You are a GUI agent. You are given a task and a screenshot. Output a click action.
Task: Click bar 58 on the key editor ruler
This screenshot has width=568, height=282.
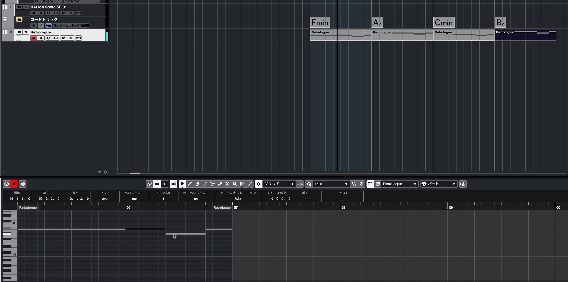point(343,207)
